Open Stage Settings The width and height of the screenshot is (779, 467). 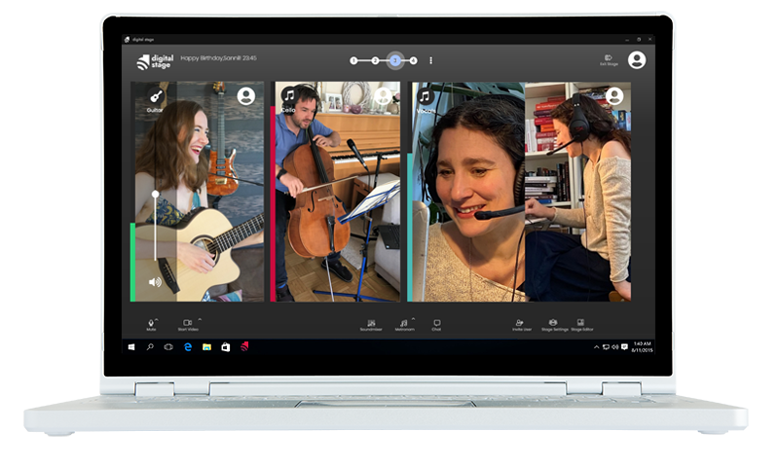554,325
